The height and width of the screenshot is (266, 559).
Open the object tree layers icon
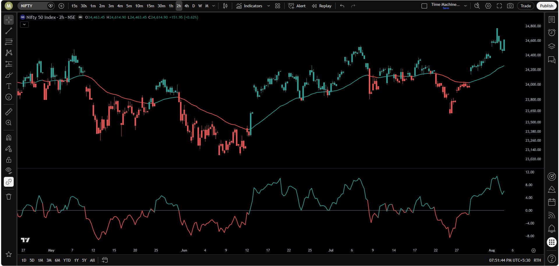tap(551, 46)
